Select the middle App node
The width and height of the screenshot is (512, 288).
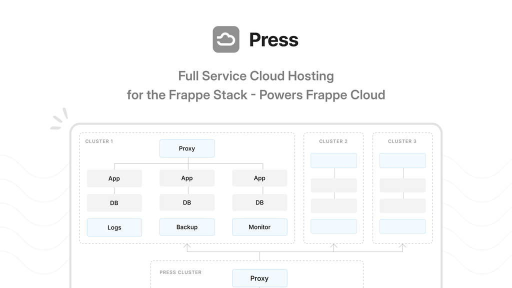[x=187, y=178]
